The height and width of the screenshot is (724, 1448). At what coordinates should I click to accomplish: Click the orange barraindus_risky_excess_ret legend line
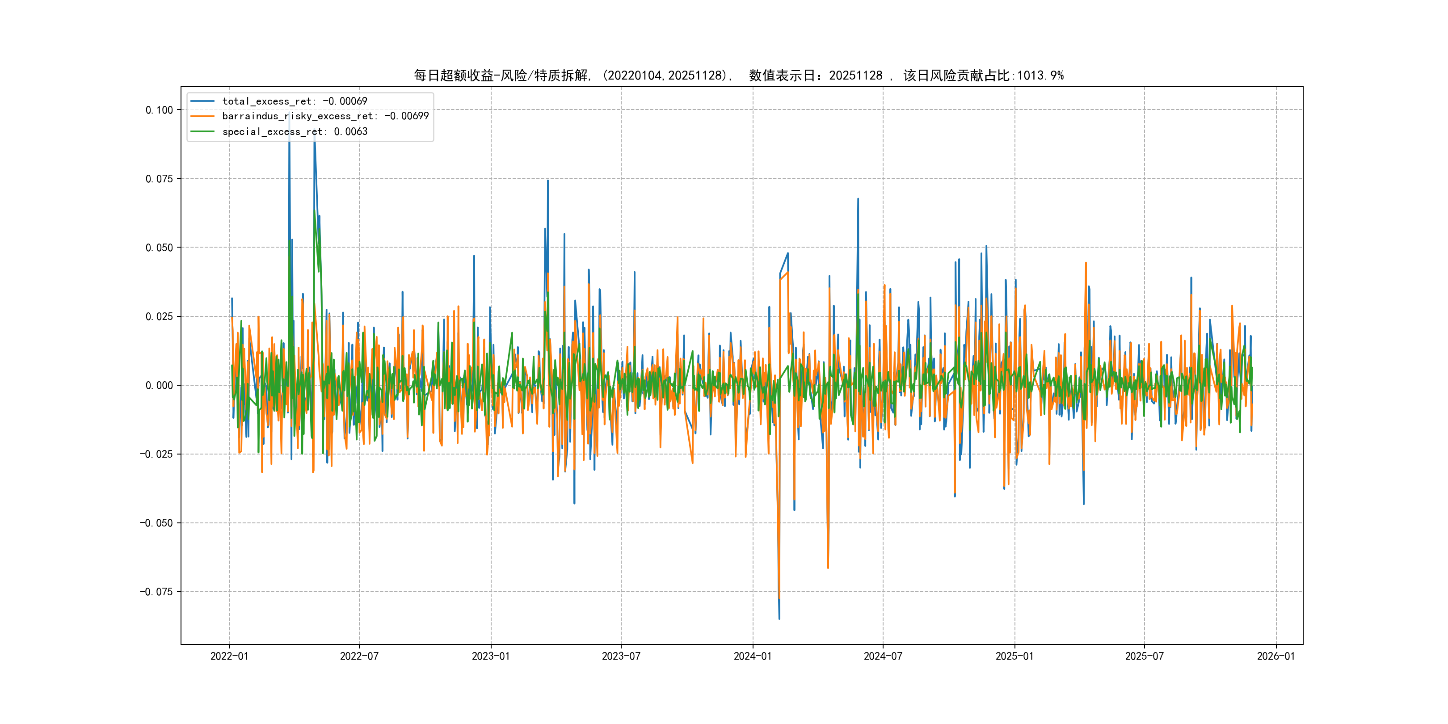pos(202,116)
